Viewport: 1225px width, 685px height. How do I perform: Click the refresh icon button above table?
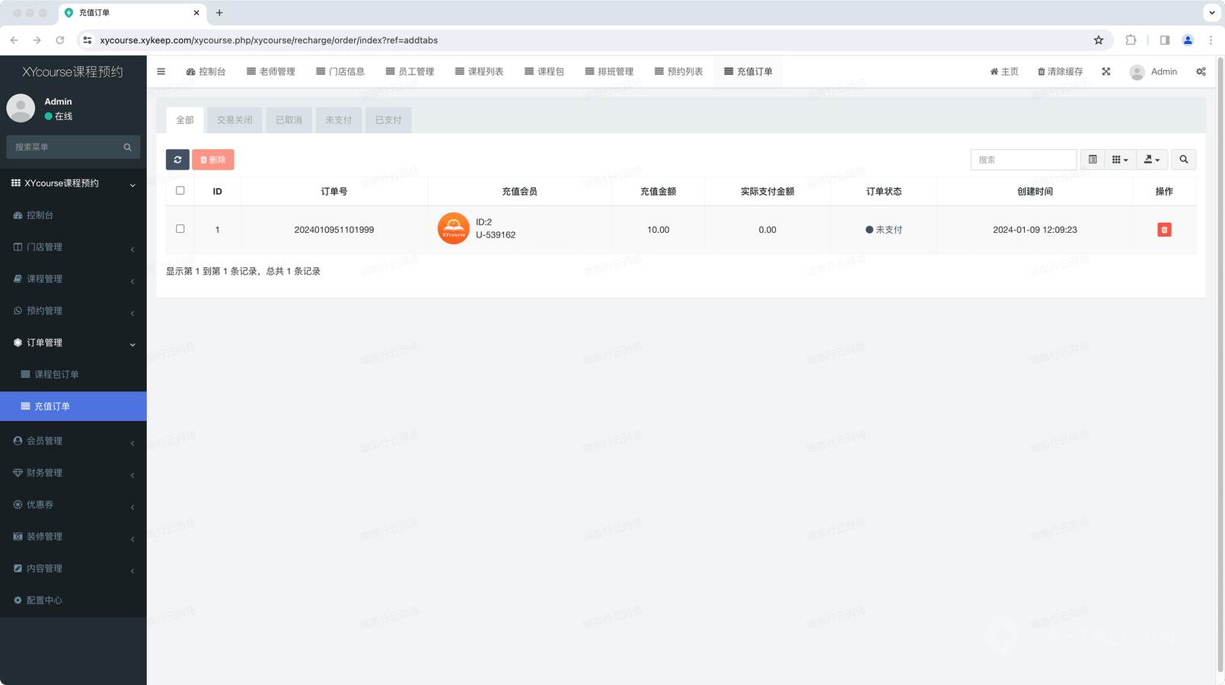(x=177, y=160)
